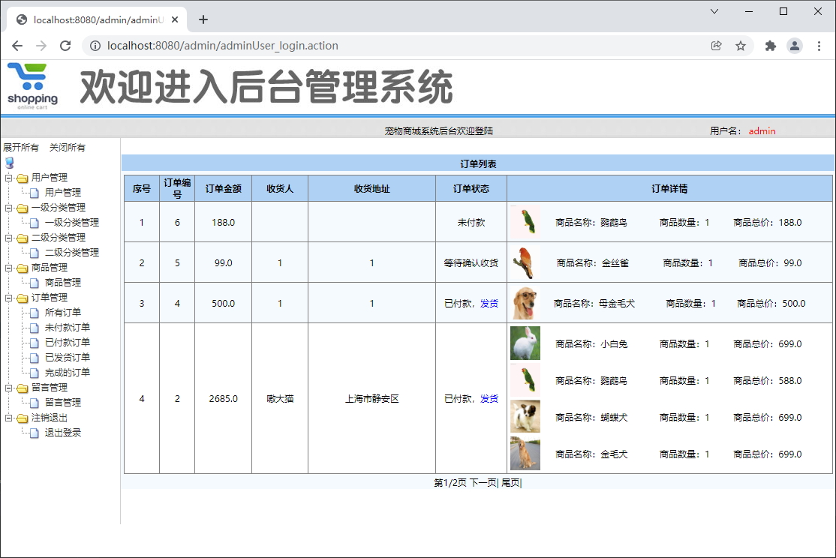Click the 用户管理 folder icon

[x=22, y=178]
